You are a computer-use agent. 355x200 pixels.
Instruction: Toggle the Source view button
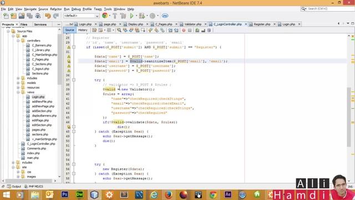69,30
